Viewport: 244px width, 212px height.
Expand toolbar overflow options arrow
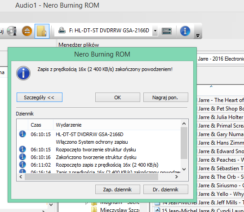pyautogui.click(x=198, y=36)
